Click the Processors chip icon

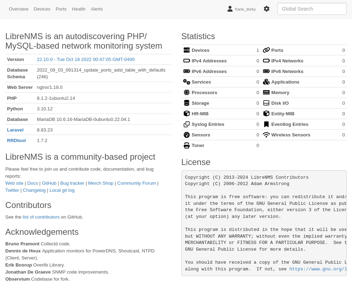point(186,92)
